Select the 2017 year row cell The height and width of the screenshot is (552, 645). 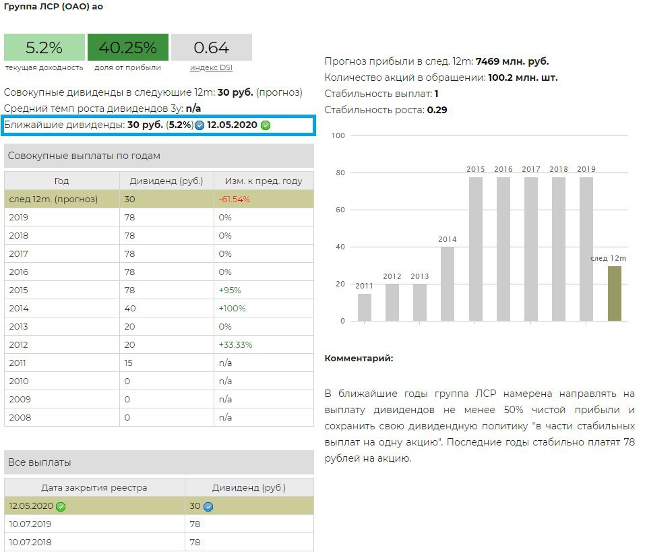pos(62,254)
